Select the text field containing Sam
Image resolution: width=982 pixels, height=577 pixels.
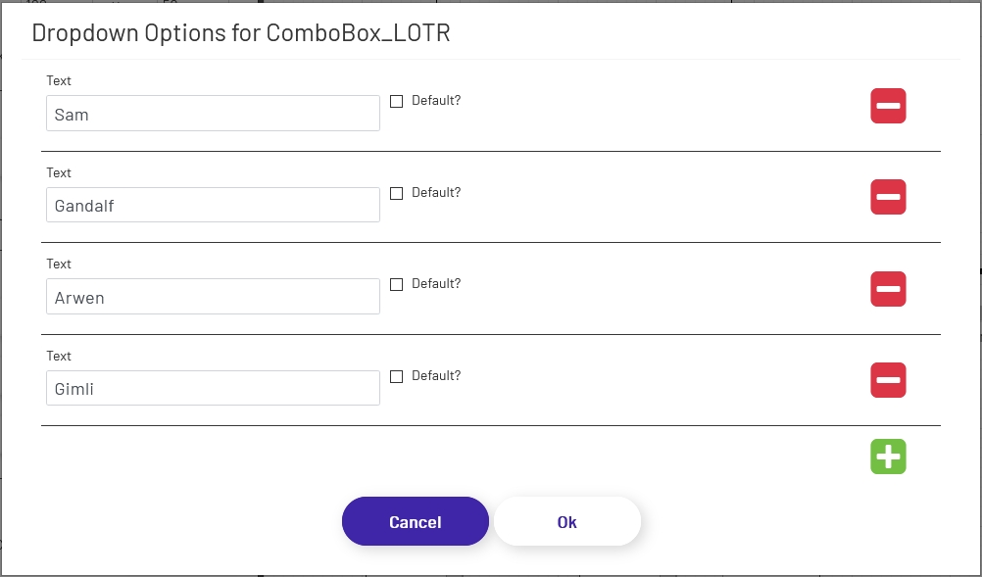coord(213,113)
